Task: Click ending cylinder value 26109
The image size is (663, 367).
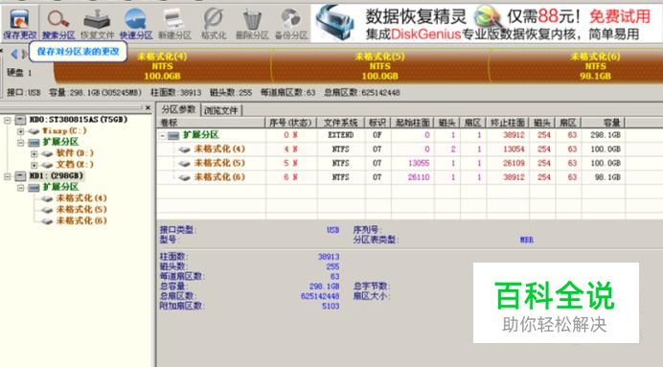Action: (514, 163)
